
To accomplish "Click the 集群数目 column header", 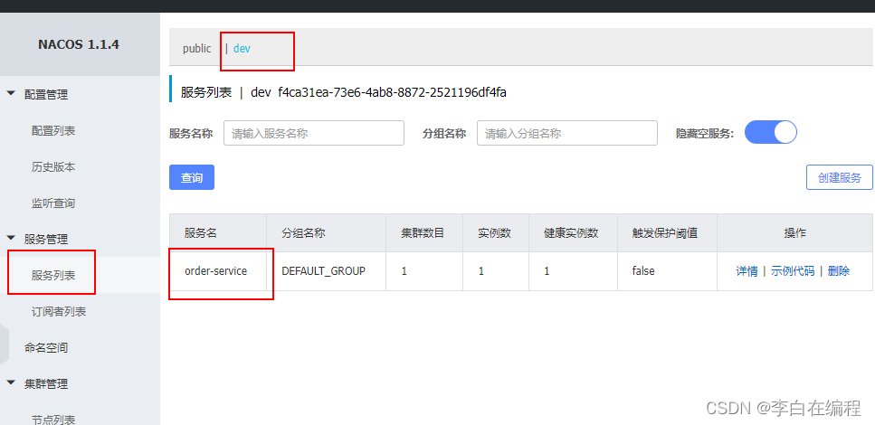I will (423, 233).
